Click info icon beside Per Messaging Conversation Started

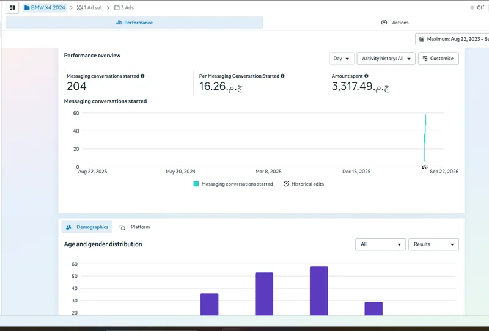click(x=282, y=76)
